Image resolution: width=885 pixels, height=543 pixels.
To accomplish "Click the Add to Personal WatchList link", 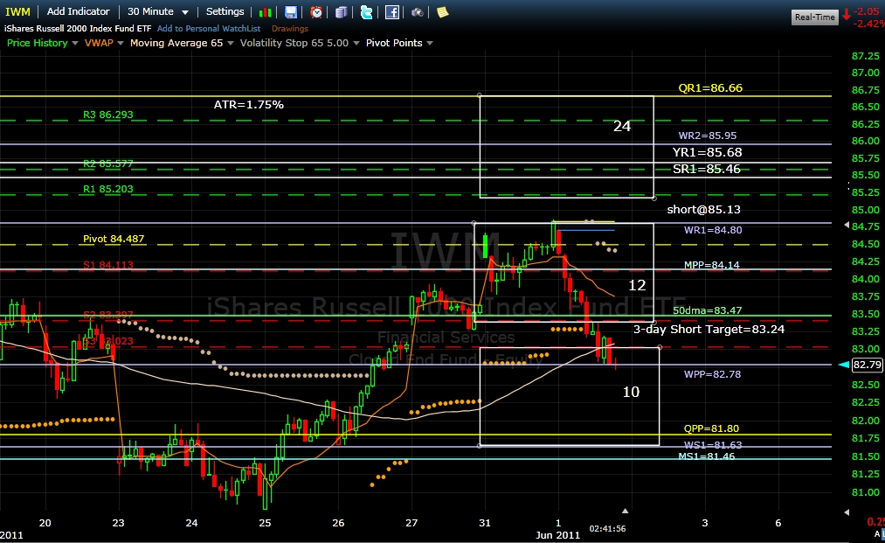I will pyautogui.click(x=209, y=28).
